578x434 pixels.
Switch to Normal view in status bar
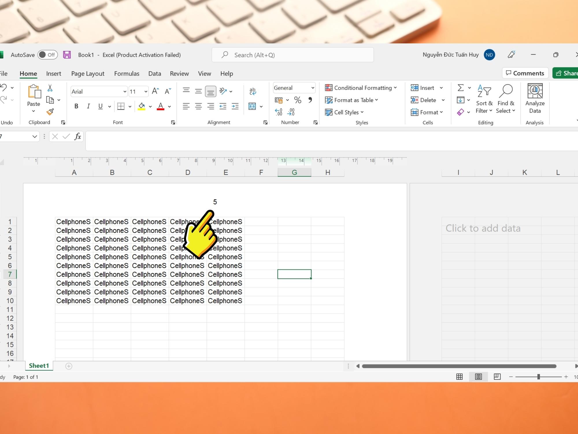tap(459, 377)
